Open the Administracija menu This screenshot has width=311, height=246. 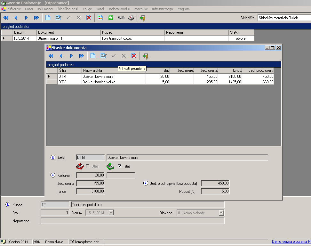coord(162,9)
